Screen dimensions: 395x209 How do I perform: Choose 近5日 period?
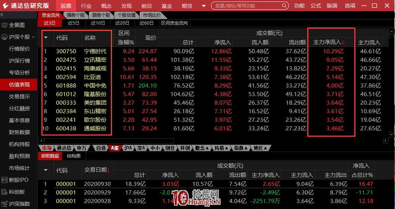point(74,23)
